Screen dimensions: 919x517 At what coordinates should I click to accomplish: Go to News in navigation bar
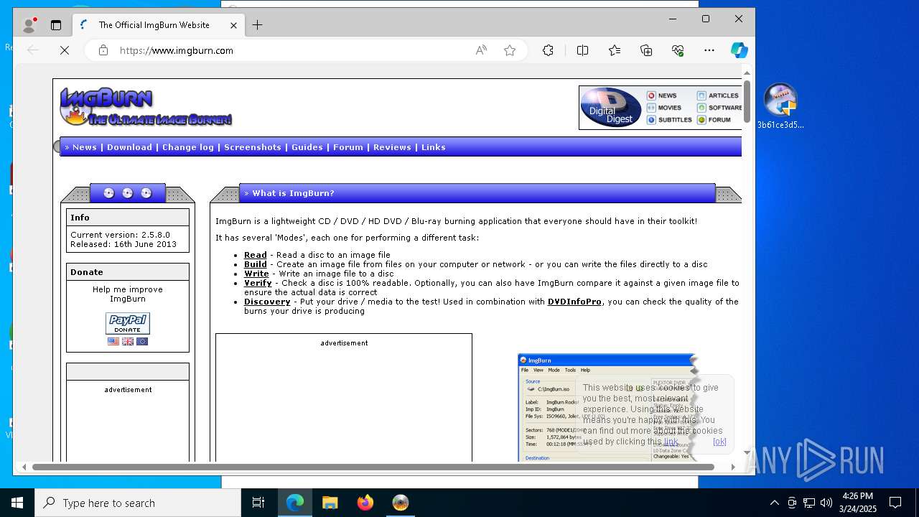point(84,147)
